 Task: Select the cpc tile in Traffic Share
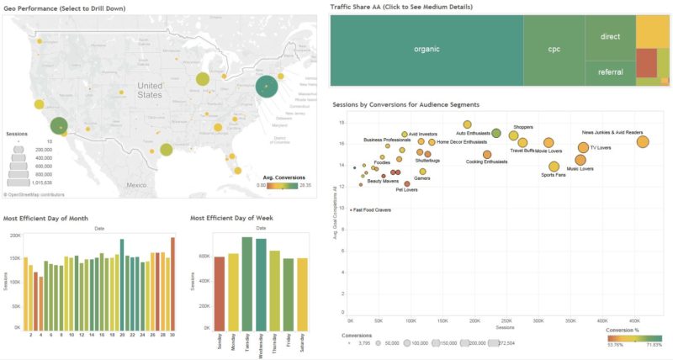tap(554, 50)
